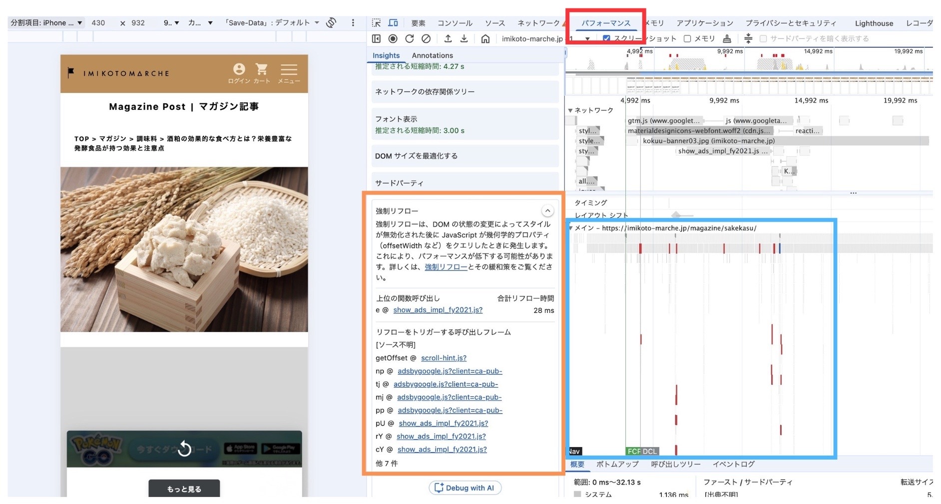Open the プライバシーとセキュリティ tab

pyautogui.click(x=791, y=23)
